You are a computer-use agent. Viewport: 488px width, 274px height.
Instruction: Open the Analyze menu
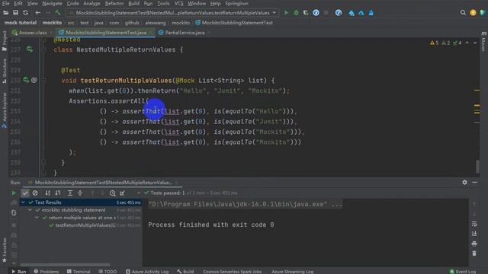[x=91, y=3]
